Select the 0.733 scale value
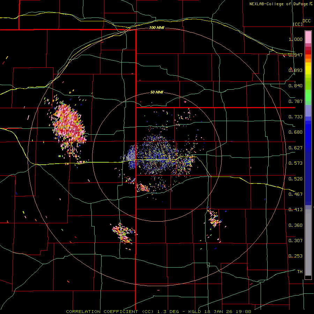 (296, 117)
